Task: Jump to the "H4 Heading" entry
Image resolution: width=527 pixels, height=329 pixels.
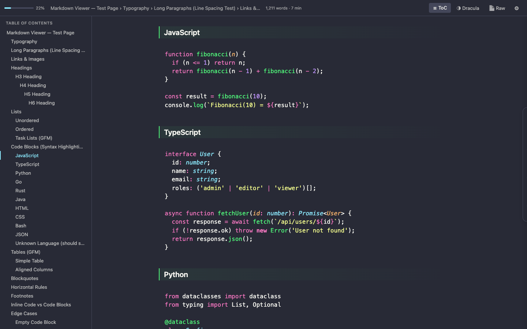Action: [33, 85]
